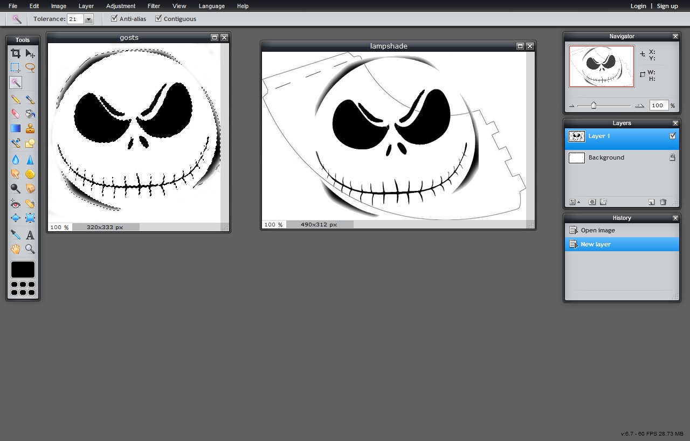The image size is (690, 441).
Task: Click the Sign up link
Action: [667, 6]
